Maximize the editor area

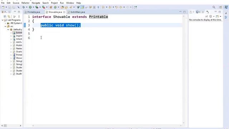click(x=184, y=12)
